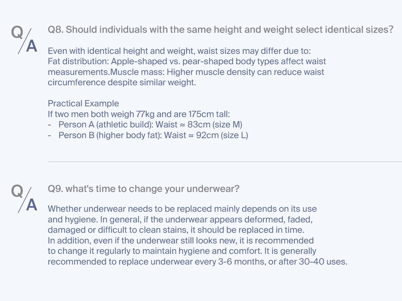Screen dimensions: 402x301
Task: Click the large Q letter in the Q9 icon
Action: coord(17,191)
